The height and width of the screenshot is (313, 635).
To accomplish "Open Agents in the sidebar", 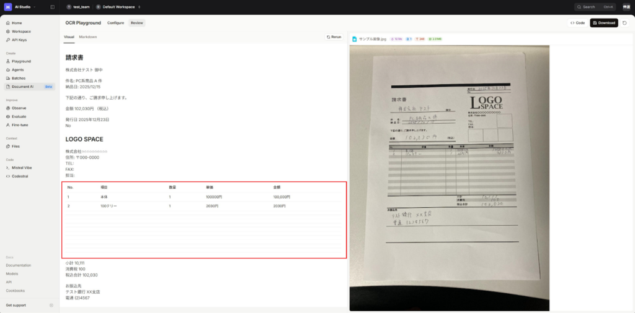I will coord(17,70).
